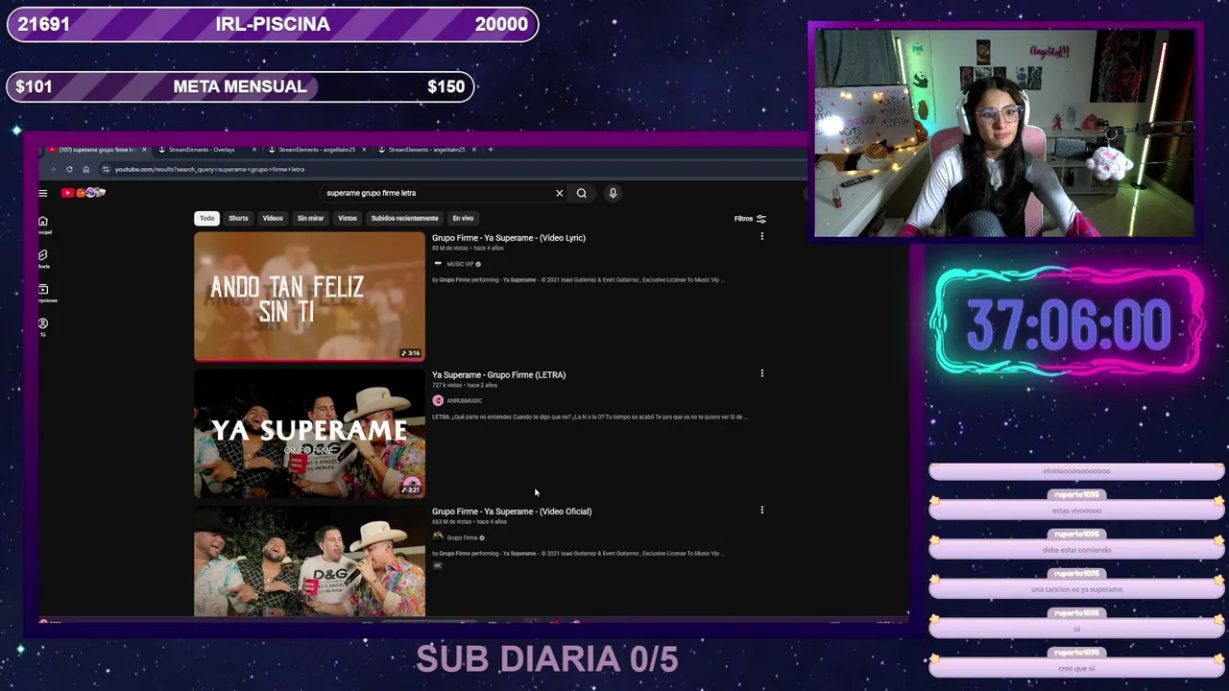The height and width of the screenshot is (691, 1229).
Task: Close the superame grupo firme YouTube tab
Action: (144, 150)
